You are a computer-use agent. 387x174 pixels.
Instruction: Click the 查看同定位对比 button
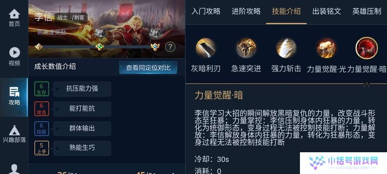click(x=148, y=67)
